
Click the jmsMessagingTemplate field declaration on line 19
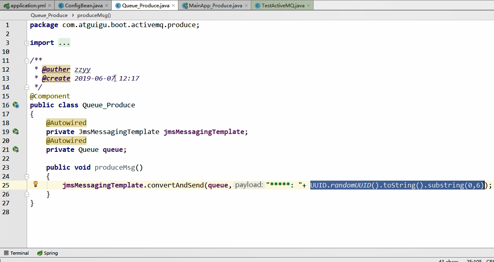click(204, 132)
